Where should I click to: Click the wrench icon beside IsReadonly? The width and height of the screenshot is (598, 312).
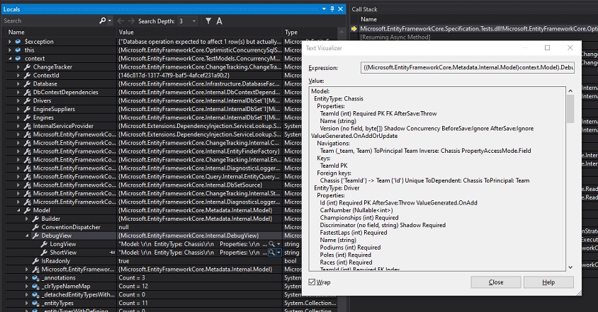pyautogui.click(x=35, y=260)
